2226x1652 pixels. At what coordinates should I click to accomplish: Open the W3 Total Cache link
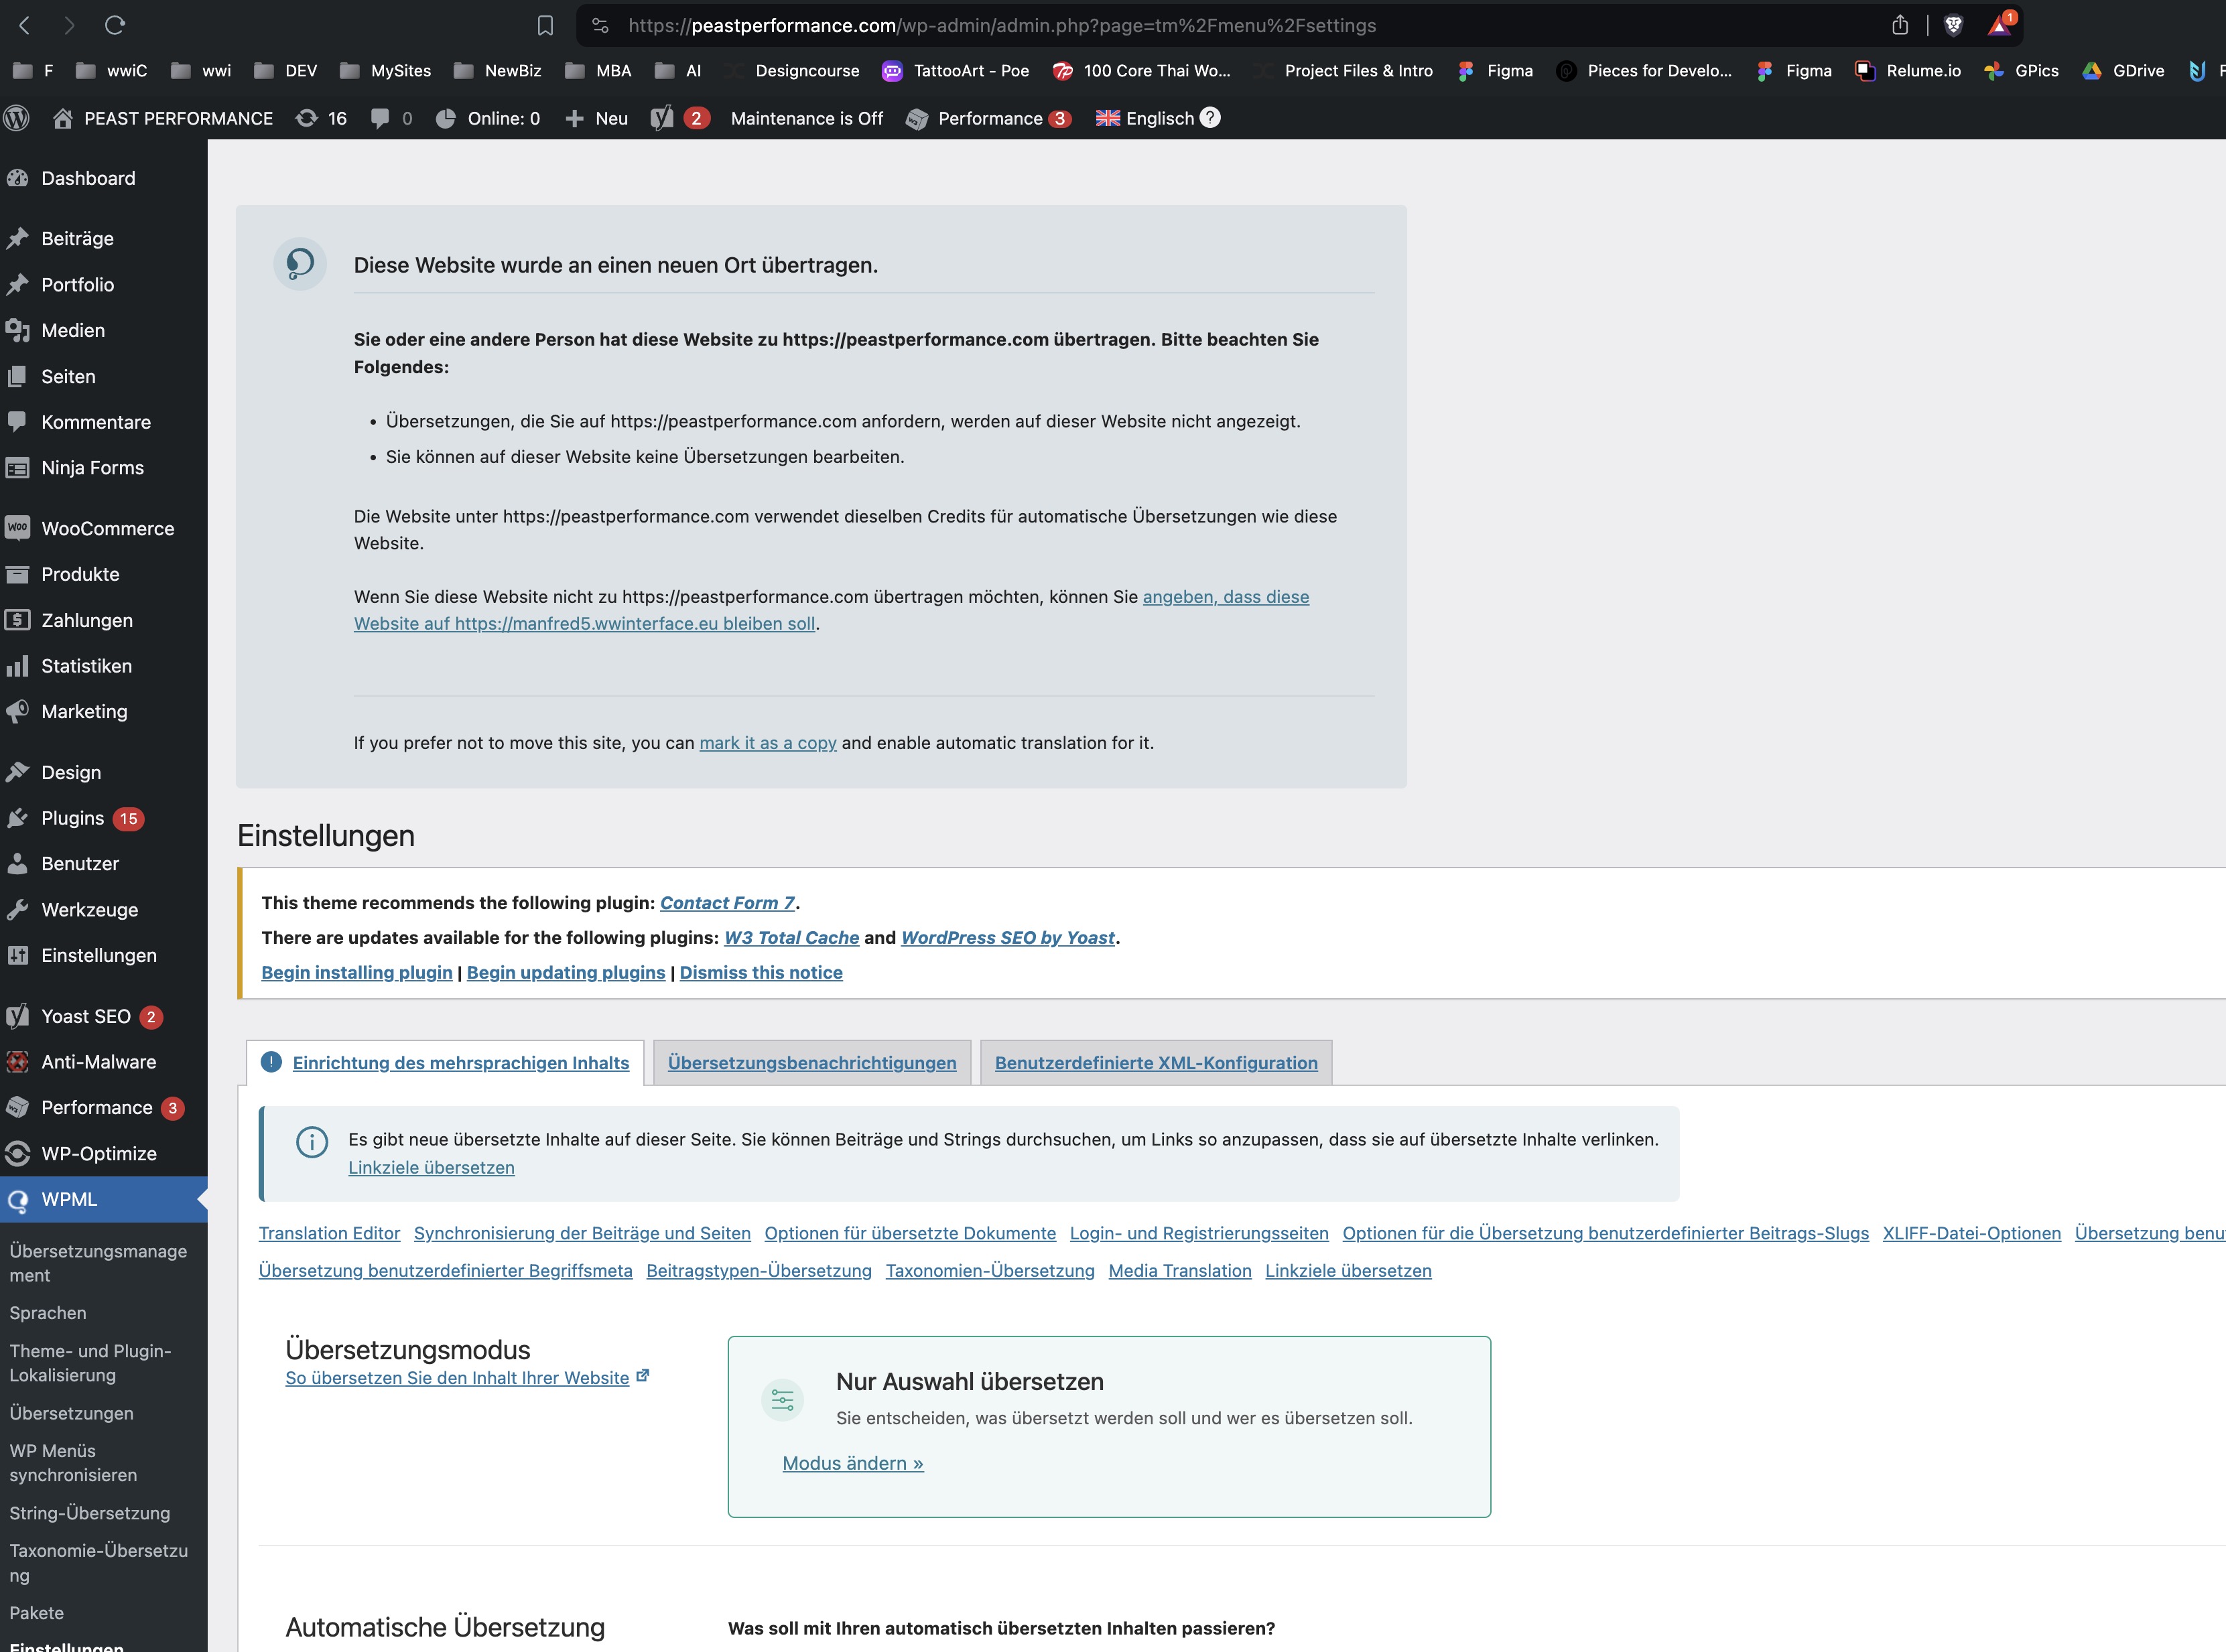click(791, 937)
